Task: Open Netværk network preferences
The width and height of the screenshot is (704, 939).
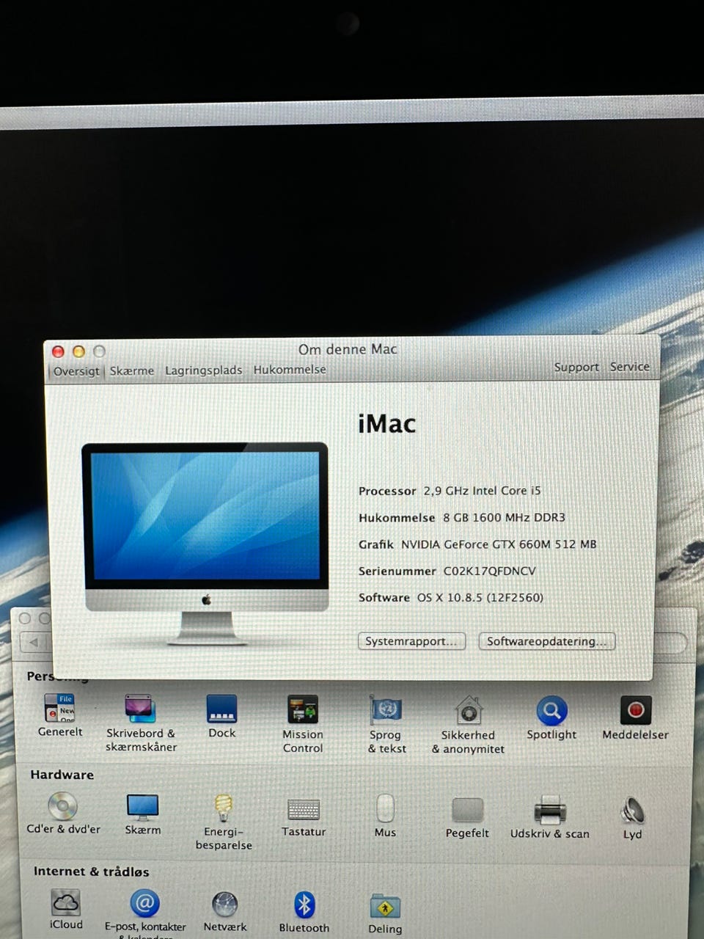Action: [x=225, y=911]
